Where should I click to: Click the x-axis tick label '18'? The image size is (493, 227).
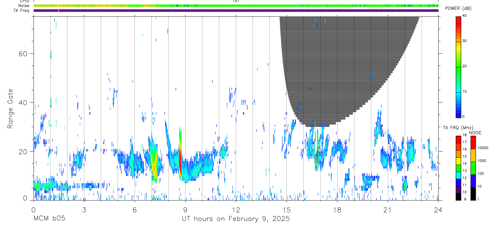(x=337, y=210)
